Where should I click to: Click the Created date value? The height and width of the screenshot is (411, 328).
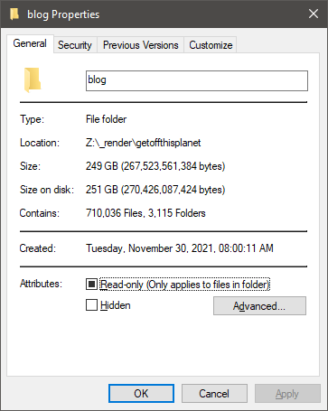[x=180, y=248]
